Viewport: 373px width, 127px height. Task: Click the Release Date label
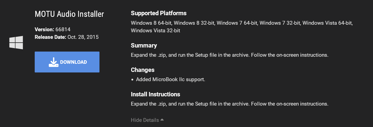click(x=51, y=37)
